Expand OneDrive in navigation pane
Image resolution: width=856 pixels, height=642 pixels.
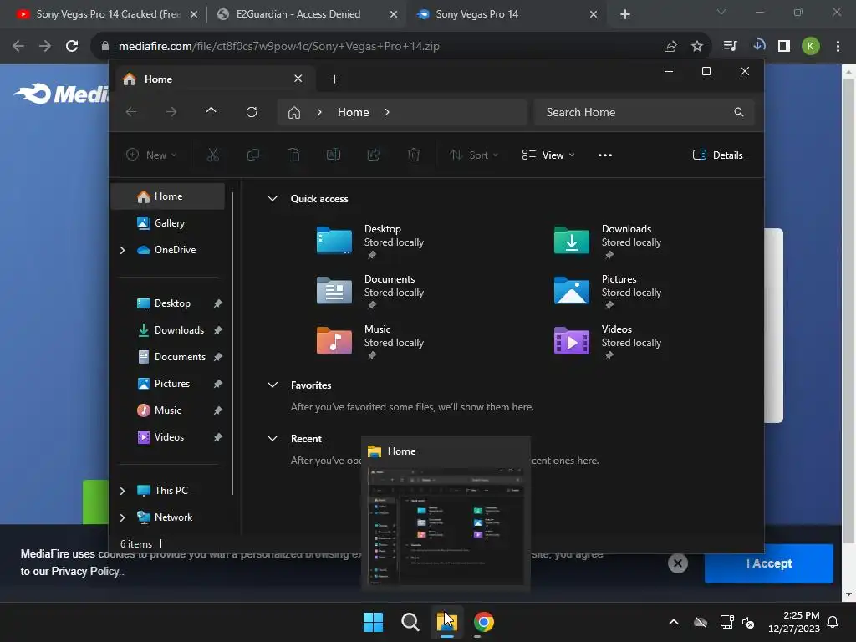pyautogui.click(x=122, y=250)
